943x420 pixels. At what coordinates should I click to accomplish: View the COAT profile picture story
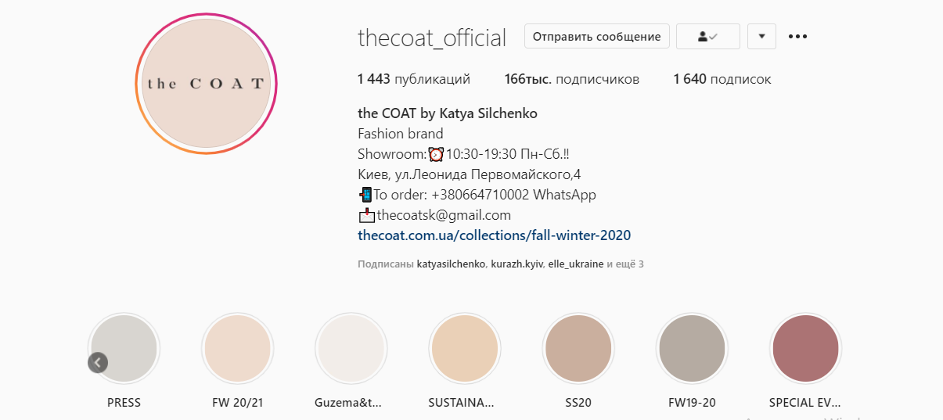[207, 84]
